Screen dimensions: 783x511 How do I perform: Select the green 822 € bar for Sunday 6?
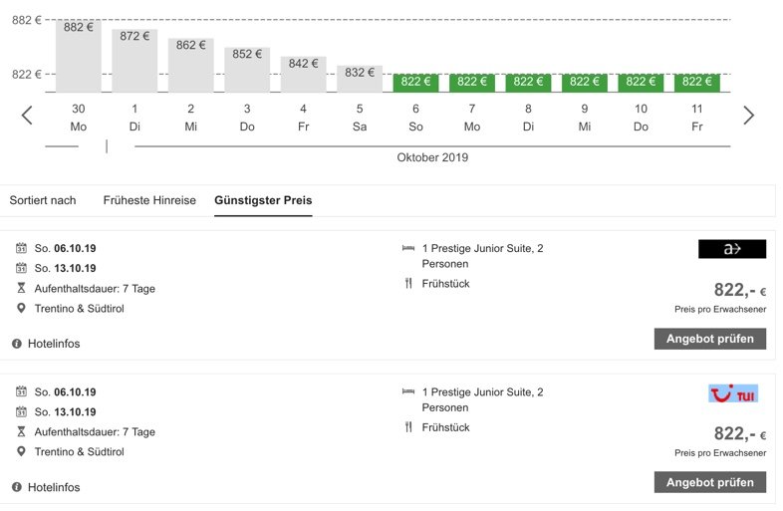(x=415, y=82)
